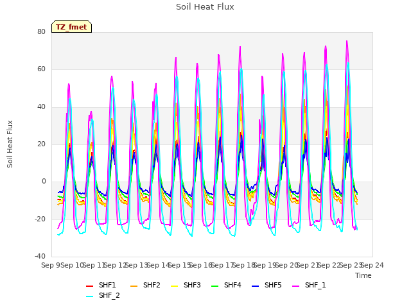Toggle the SHF4 legend entry
411x308 pixels.
(226, 285)
